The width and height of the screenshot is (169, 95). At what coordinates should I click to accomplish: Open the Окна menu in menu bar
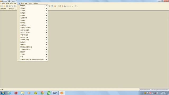(x=30, y=3)
